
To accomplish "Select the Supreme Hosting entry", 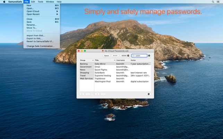I will tap(122, 76).
